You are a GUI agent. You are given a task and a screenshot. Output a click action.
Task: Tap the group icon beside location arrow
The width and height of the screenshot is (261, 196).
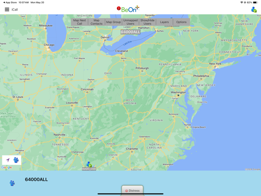[16, 160]
